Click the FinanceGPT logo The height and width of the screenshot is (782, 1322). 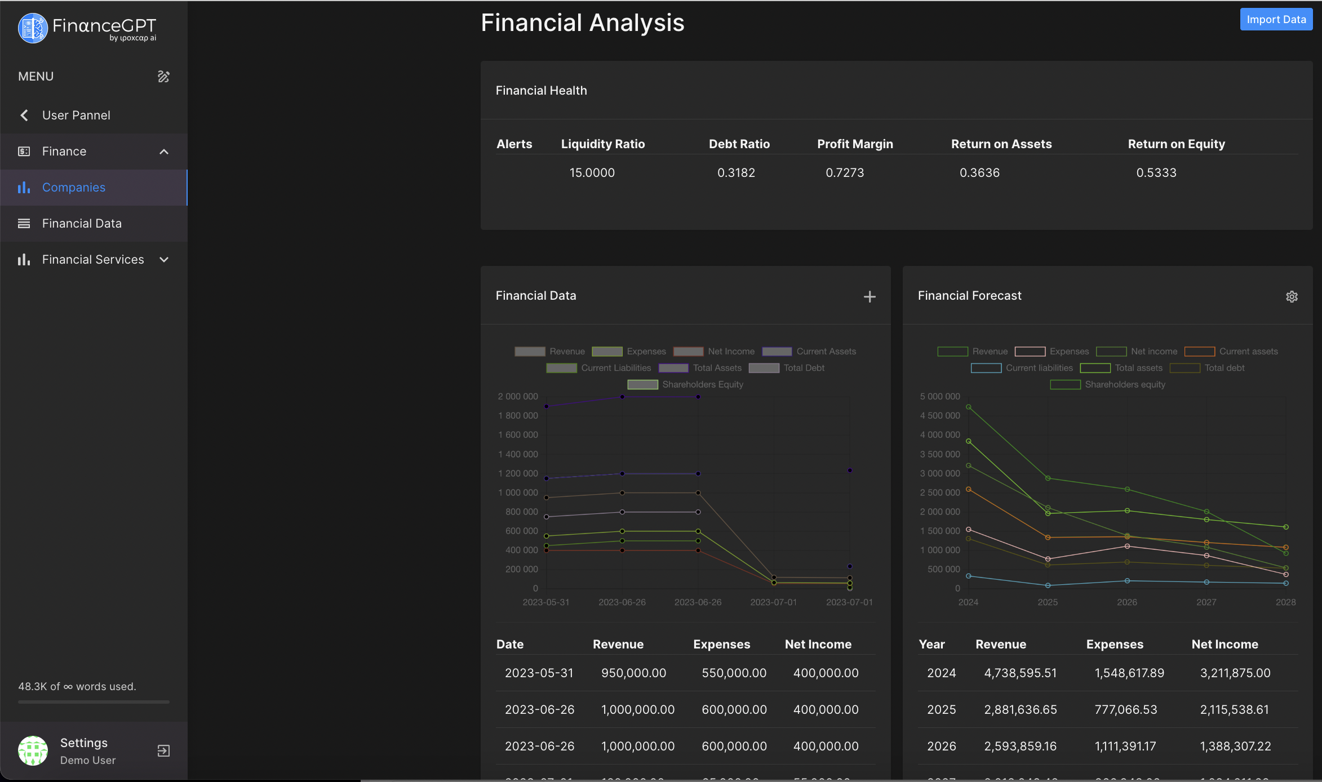pos(87,28)
